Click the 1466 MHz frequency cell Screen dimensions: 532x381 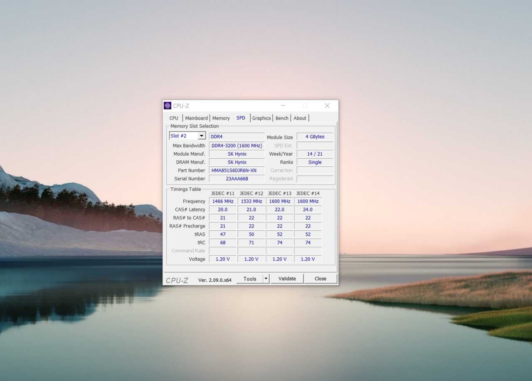223,201
